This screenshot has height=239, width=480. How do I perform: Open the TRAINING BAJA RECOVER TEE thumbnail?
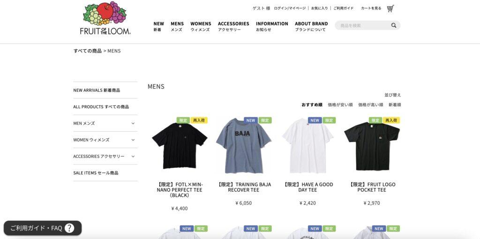pos(244,146)
